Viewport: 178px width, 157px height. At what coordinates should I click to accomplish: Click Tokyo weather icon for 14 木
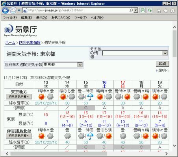[x=67, y=97]
